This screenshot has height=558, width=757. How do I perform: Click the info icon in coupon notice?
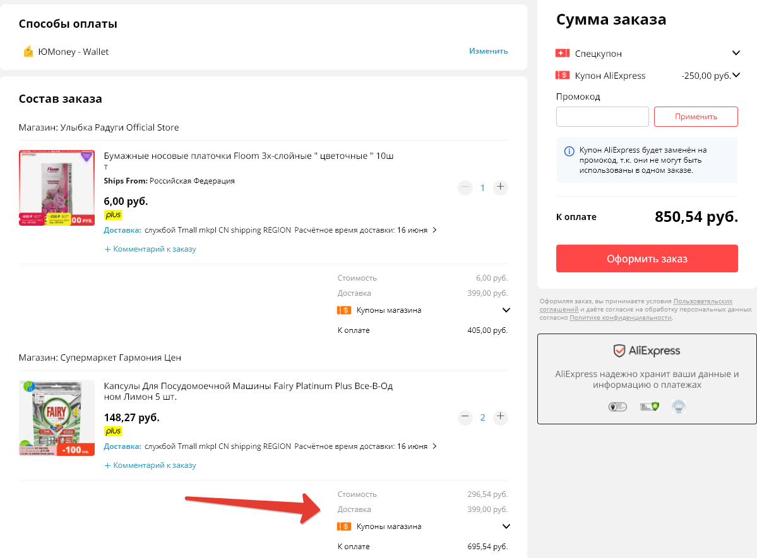569,151
